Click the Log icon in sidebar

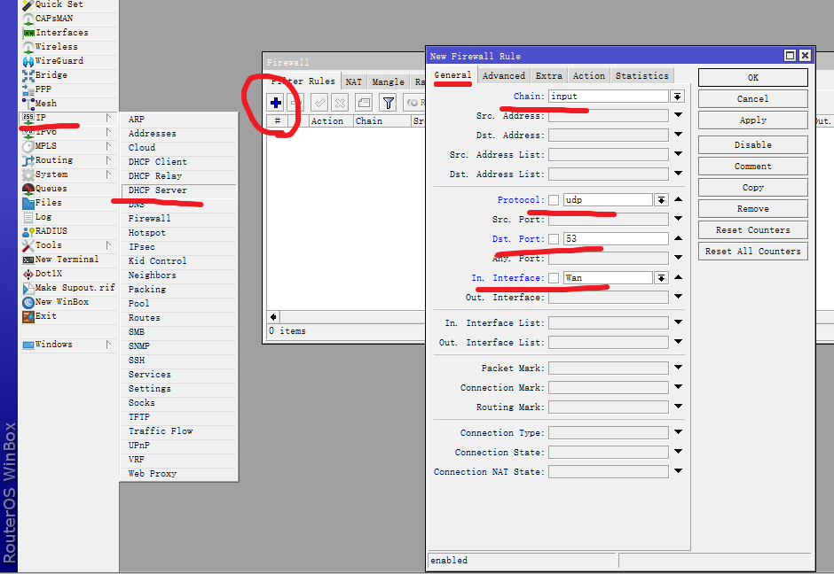pyautogui.click(x=28, y=217)
